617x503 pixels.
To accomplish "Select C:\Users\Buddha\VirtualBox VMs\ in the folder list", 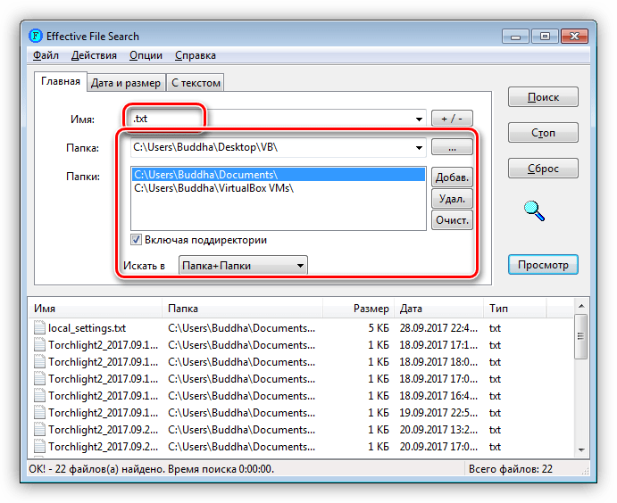I will click(279, 188).
